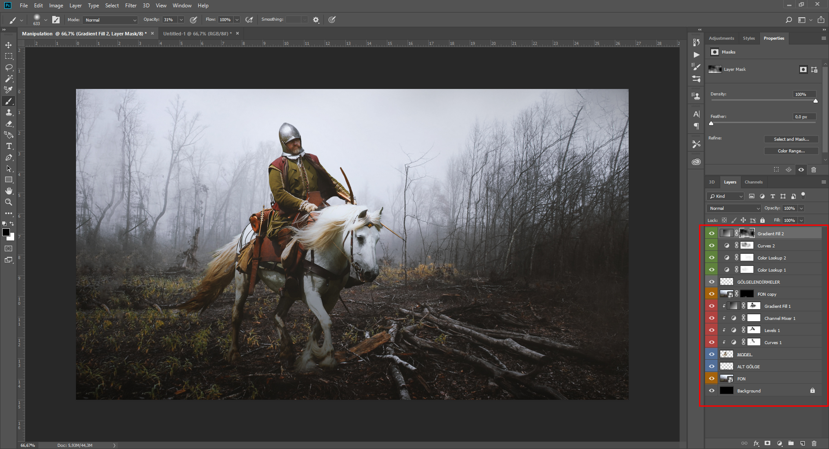Switch to the Adjustments tab
The height and width of the screenshot is (449, 829).
pos(721,38)
